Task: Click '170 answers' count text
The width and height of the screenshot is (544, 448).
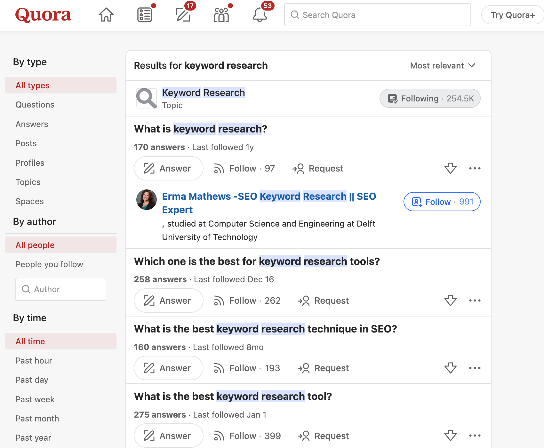Action: click(x=159, y=147)
